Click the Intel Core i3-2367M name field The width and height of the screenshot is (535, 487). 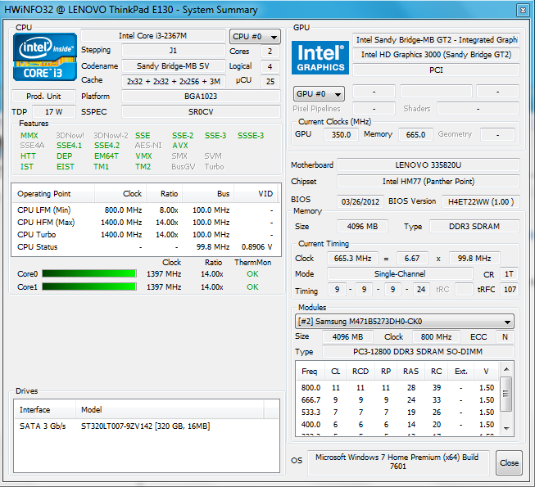coord(153,36)
